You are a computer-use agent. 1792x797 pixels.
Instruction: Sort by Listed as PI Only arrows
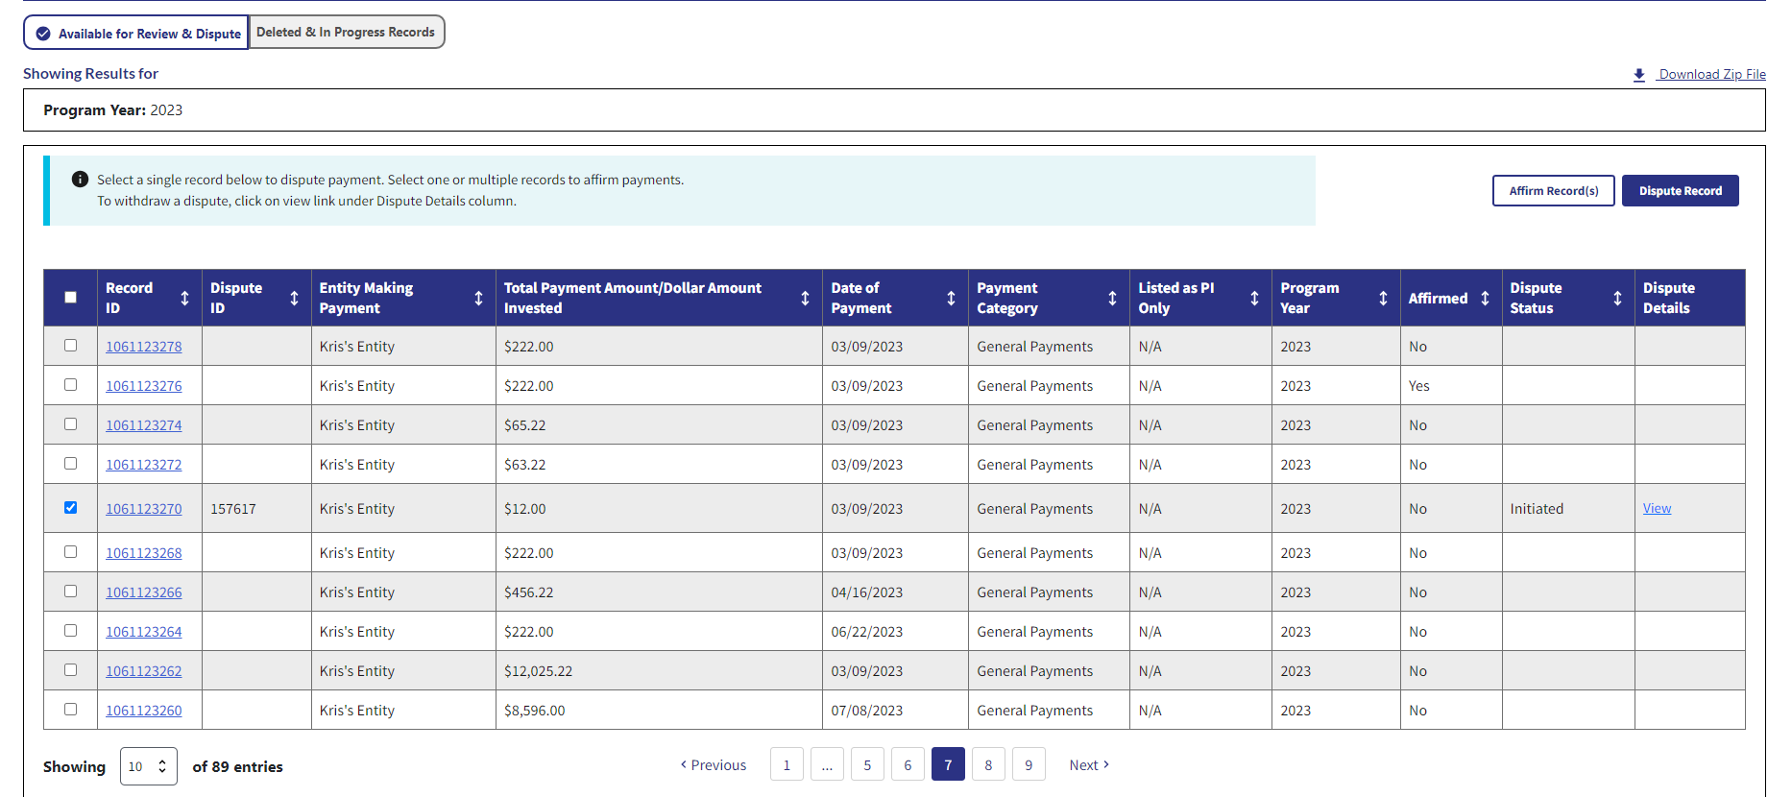(x=1254, y=299)
